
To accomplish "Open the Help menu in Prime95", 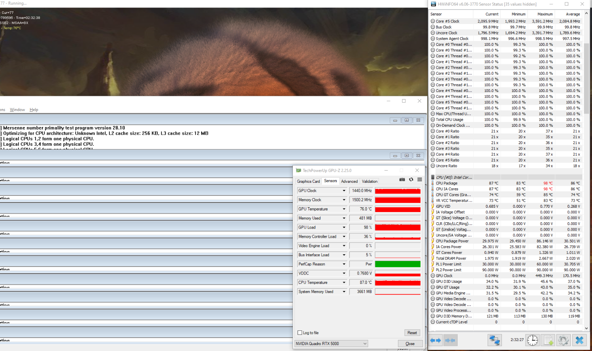I will pyautogui.click(x=34, y=110).
